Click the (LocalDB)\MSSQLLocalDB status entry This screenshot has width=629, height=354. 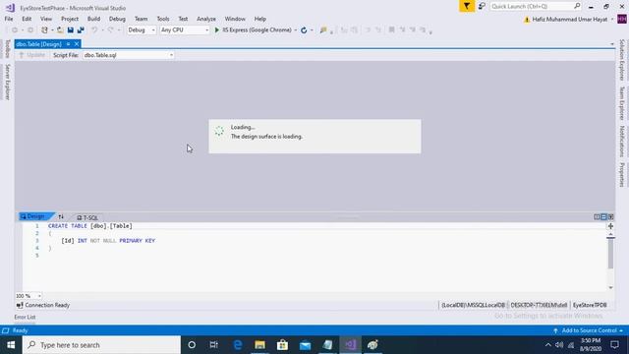[x=474, y=305]
